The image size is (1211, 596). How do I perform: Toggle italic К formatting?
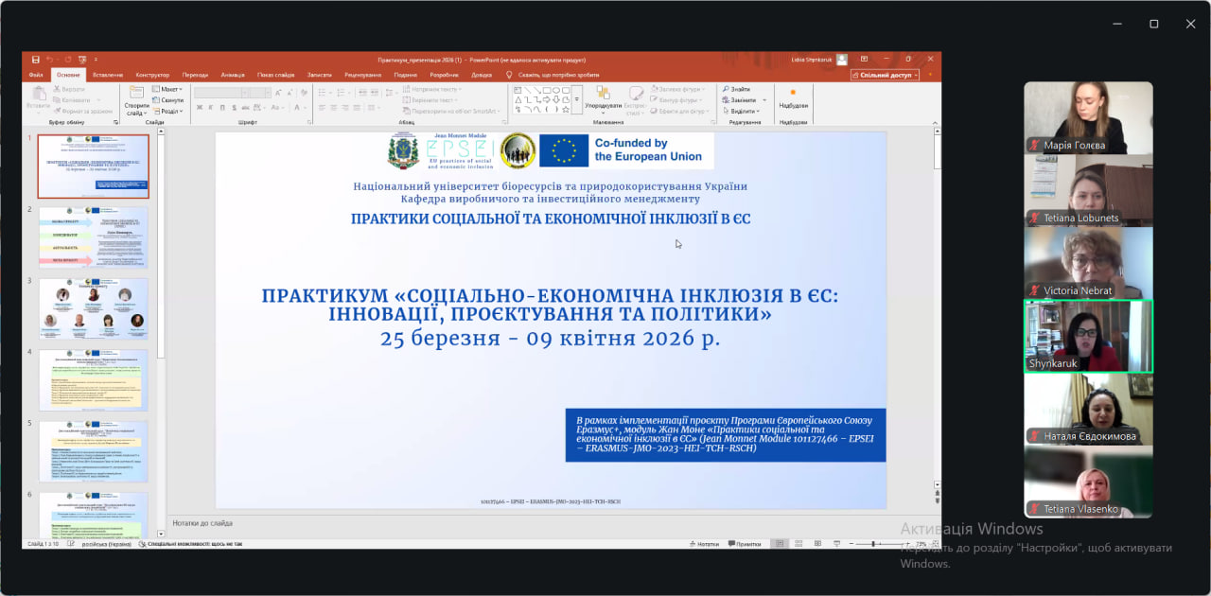[x=210, y=107]
